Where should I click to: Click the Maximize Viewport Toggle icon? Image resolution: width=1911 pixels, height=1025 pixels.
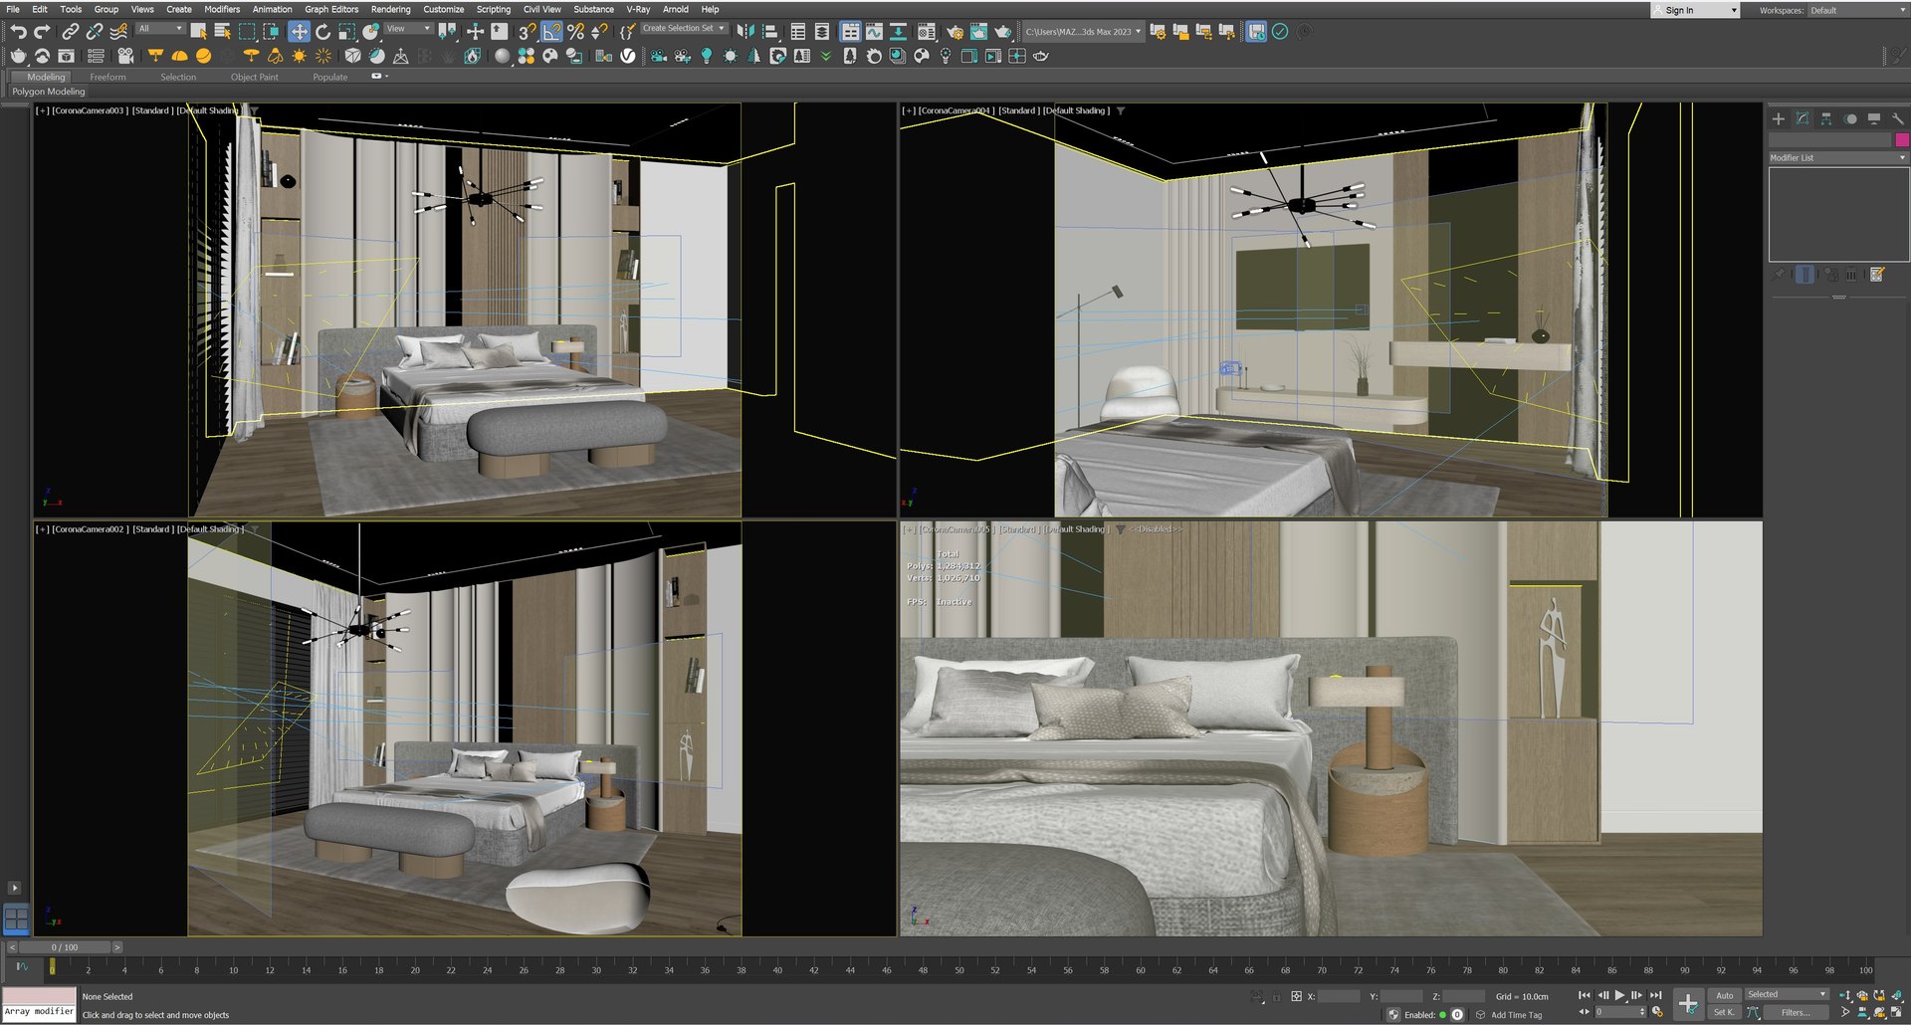[x=1897, y=1012]
